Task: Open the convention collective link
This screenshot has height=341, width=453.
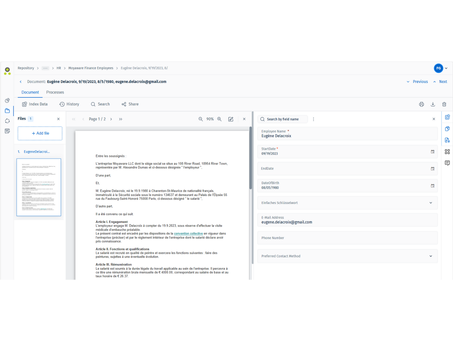Action: [x=188, y=233]
